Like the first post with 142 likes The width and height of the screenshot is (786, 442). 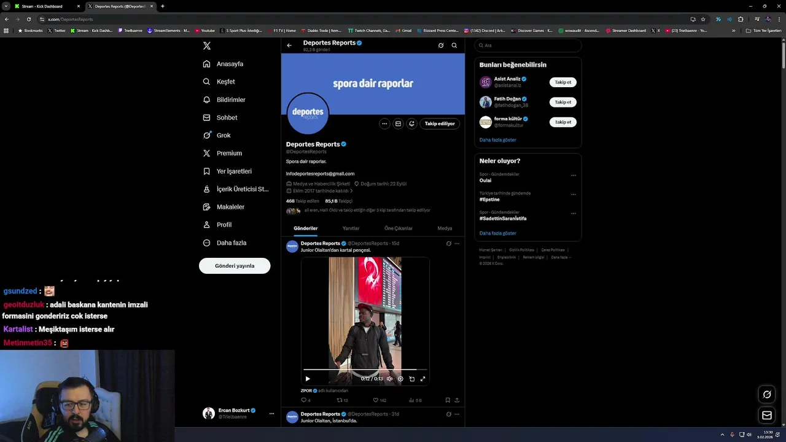click(x=379, y=400)
